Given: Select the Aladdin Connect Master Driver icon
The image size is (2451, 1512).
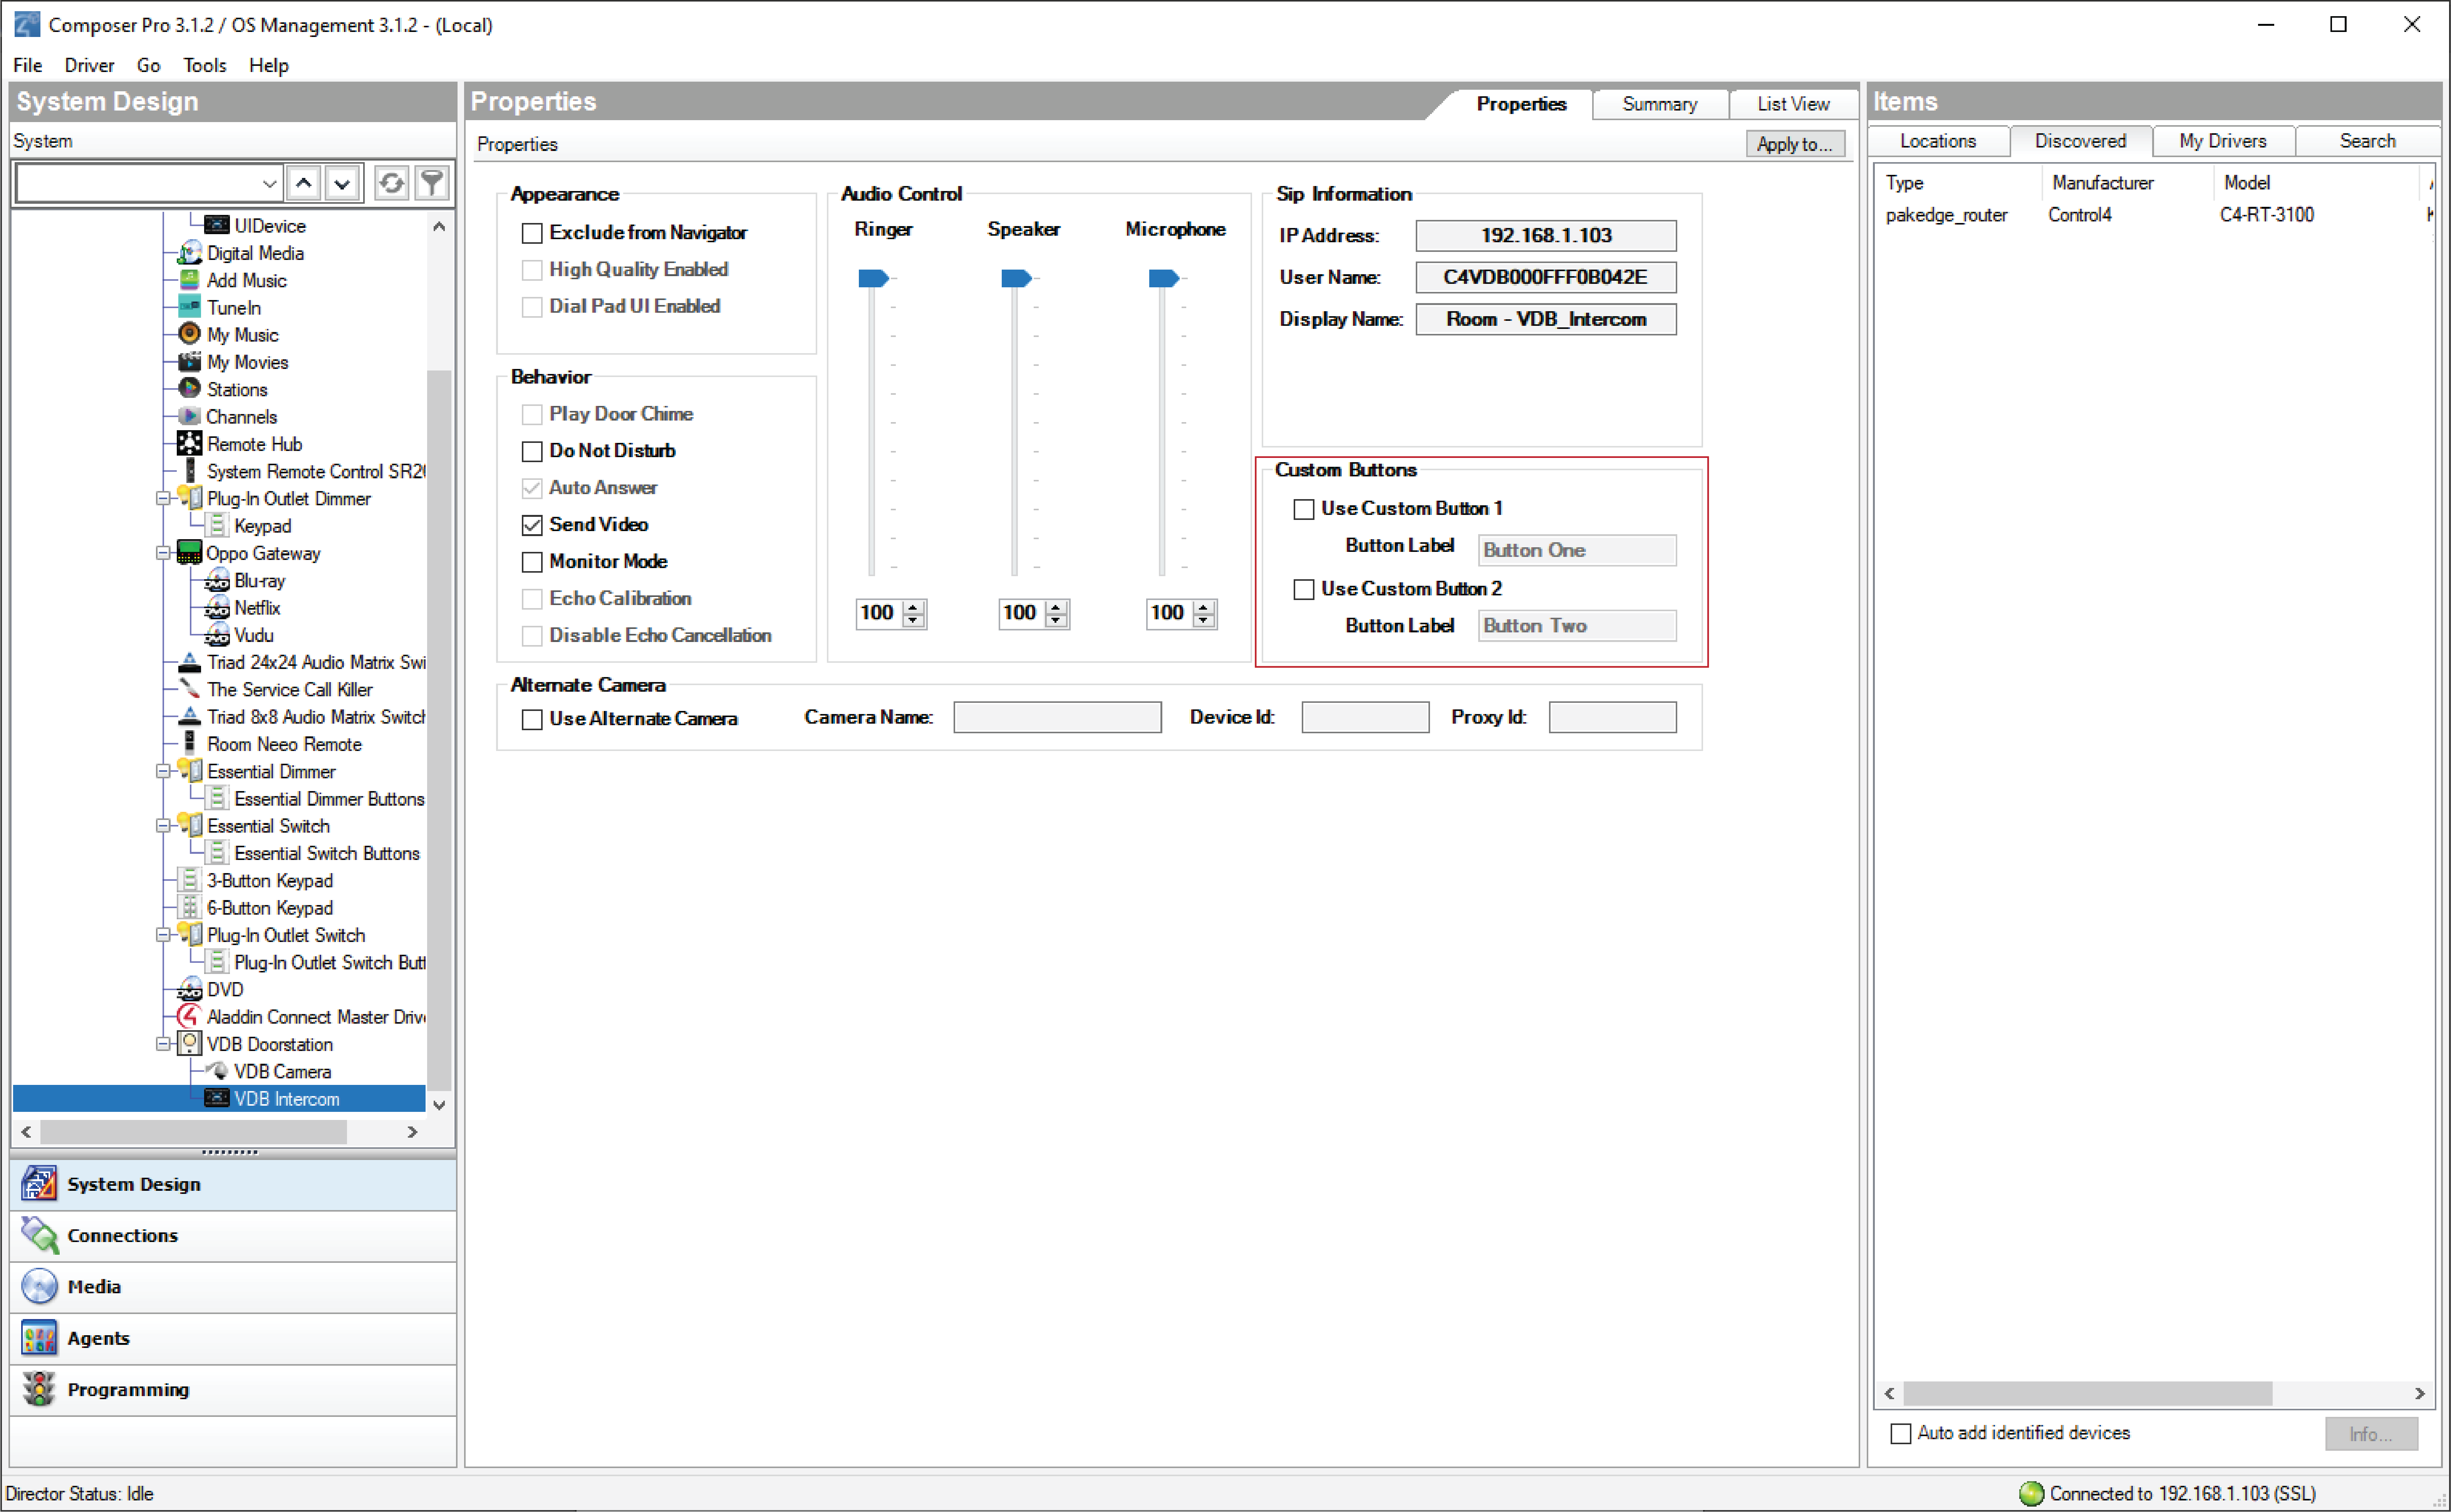Looking at the screenshot, I should 189,1016.
